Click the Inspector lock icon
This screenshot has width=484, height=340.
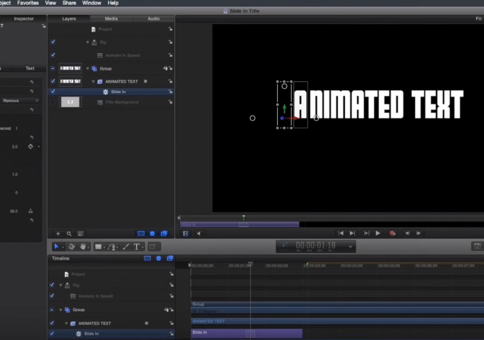(44, 26)
